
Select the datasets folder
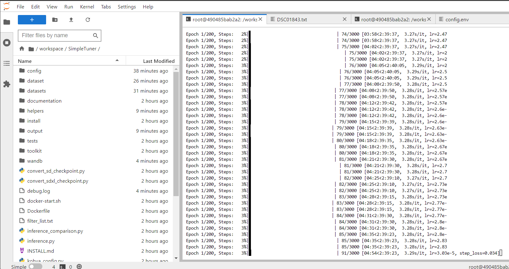[x=93, y=91]
